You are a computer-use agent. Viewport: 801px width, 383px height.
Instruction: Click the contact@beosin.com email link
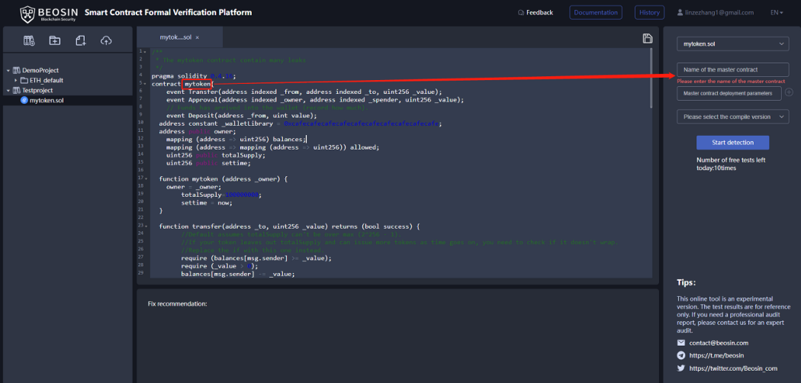719,343
